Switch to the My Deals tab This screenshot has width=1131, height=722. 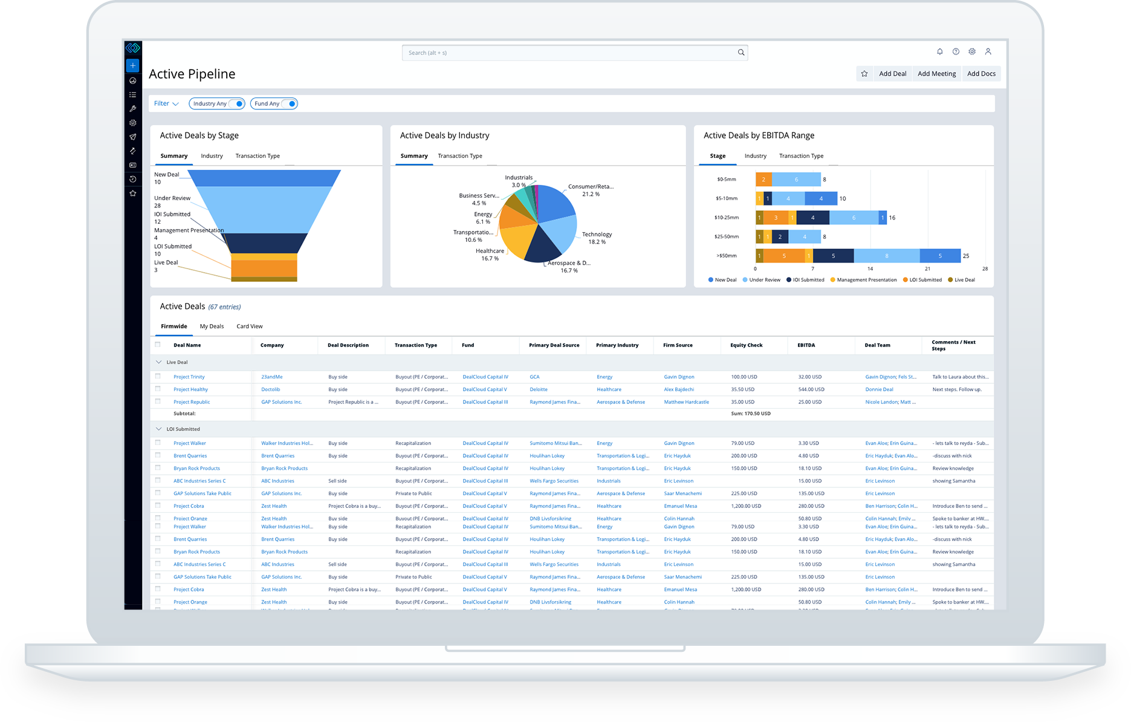[x=212, y=326]
